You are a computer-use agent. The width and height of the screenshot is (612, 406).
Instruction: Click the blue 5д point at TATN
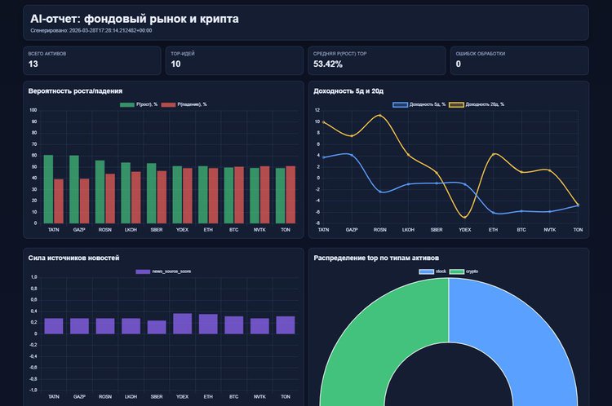point(324,157)
